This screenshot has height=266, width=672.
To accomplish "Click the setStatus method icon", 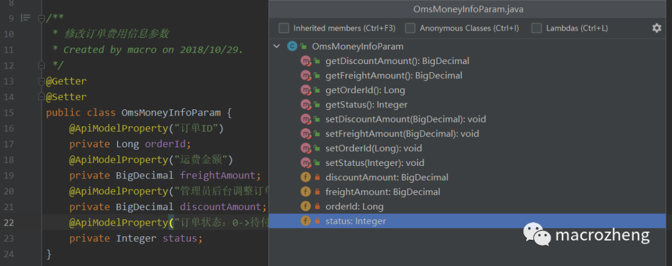I will [x=306, y=163].
